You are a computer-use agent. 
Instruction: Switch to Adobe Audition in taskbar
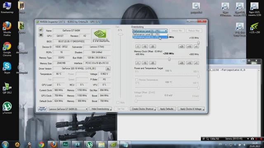click(65, 144)
